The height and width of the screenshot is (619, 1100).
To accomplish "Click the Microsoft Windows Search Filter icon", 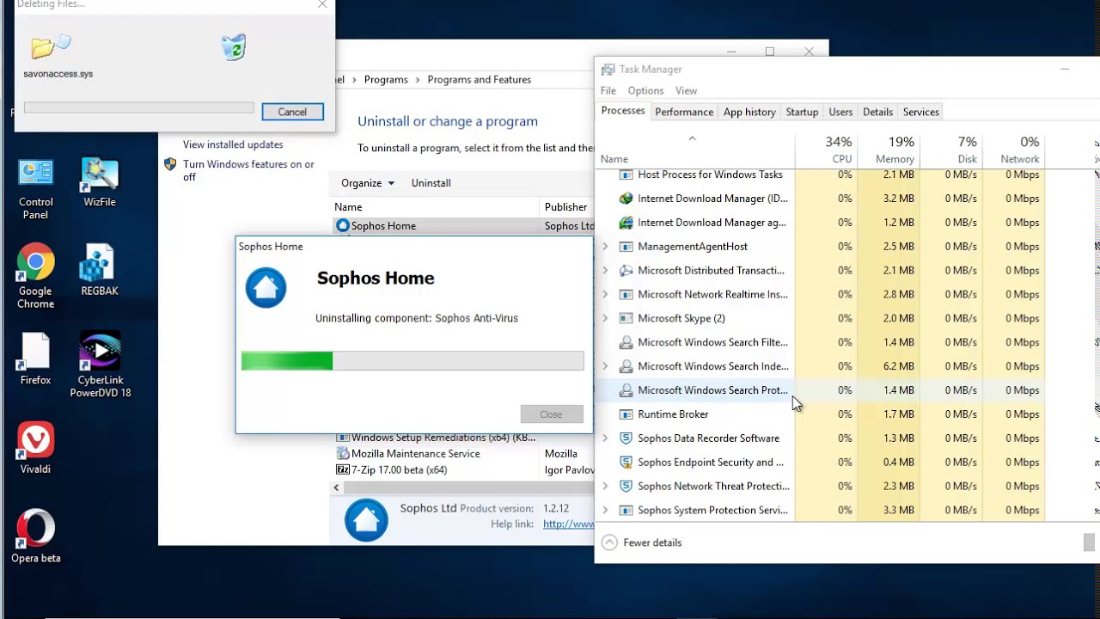I will click(626, 342).
